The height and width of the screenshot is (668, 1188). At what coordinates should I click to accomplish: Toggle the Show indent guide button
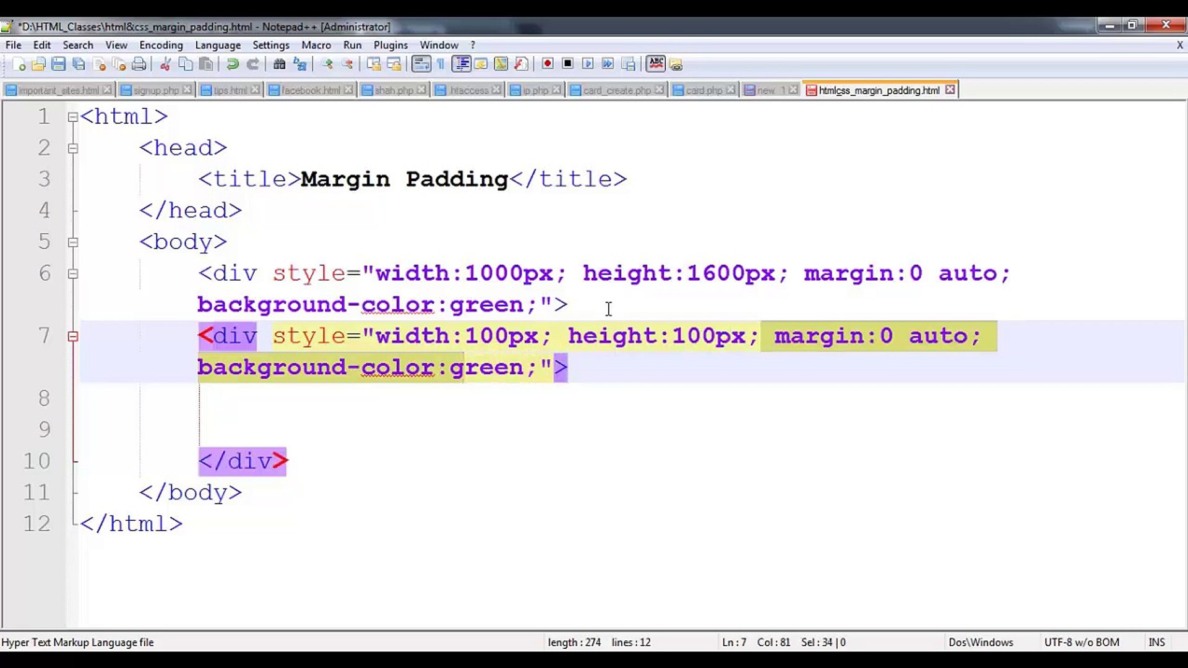pyautogui.click(x=461, y=64)
